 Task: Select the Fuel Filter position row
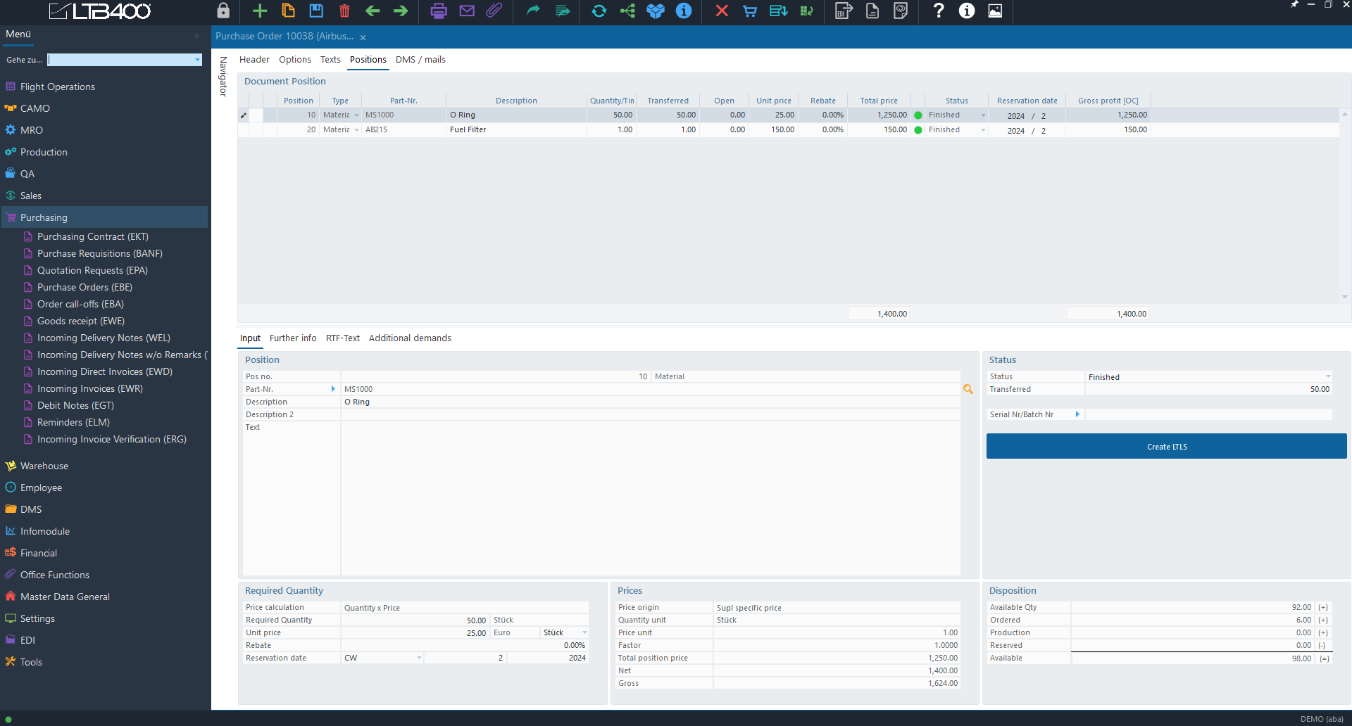tap(468, 129)
